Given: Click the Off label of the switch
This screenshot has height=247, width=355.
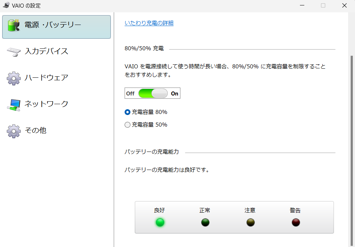Looking at the screenshot, I should (130, 94).
